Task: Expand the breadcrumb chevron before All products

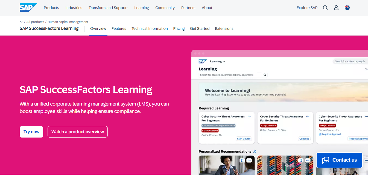Action: point(21,22)
